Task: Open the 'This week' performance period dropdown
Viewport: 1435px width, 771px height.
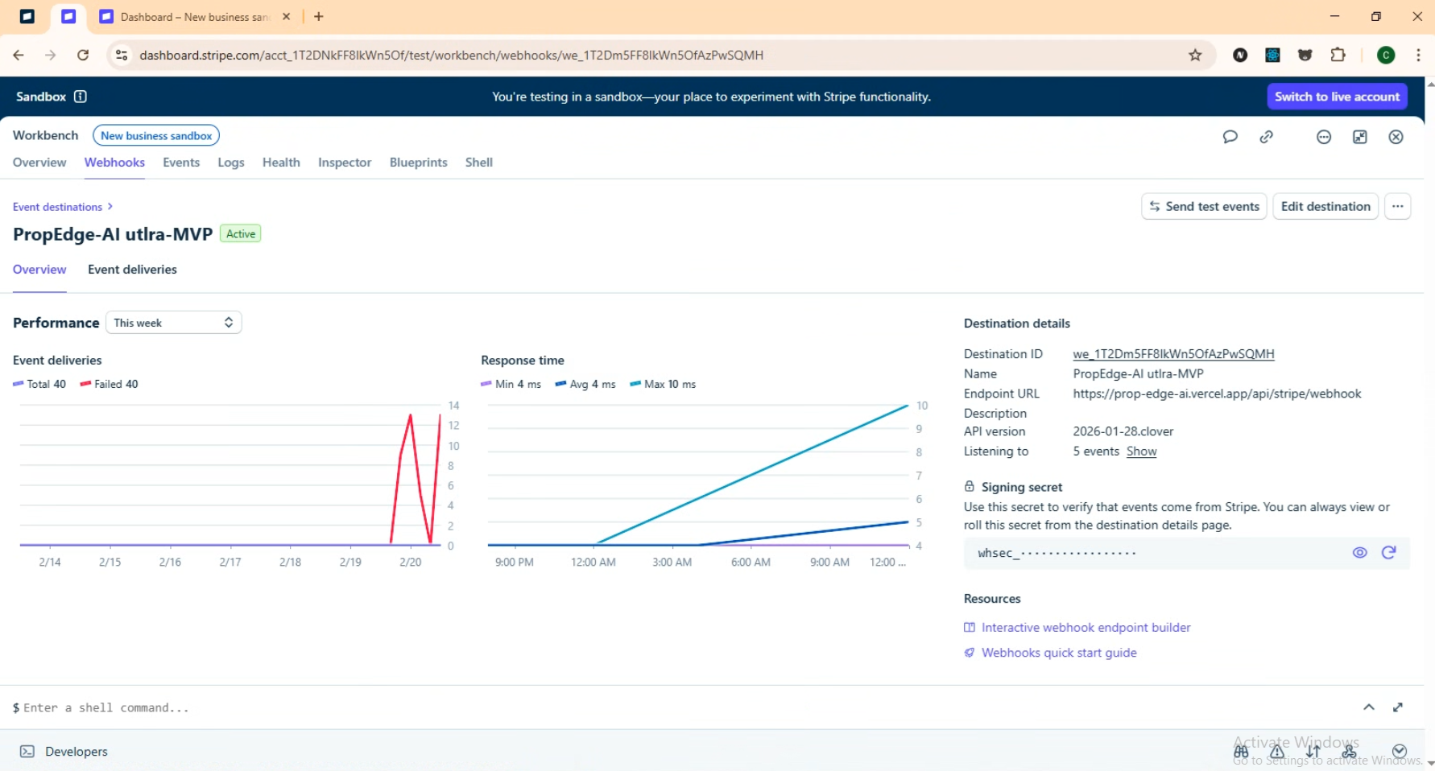Action: coord(173,323)
